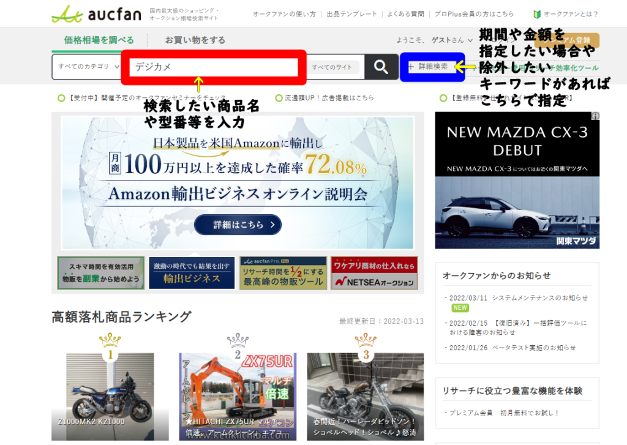
Task: Open the rank 2 HITACHI ZX75UR excavator item
Action: click(x=238, y=397)
